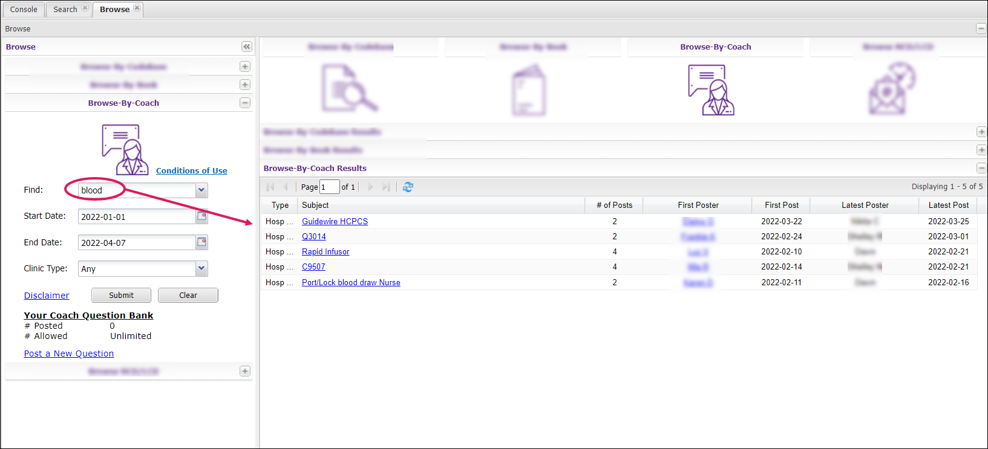Open the Conditions of Use link
Image resolution: width=988 pixels, height=449 pixels.
(x=191, y=170)
